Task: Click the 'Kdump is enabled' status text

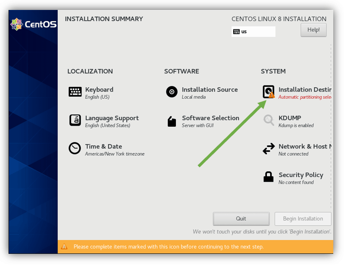Action: pos(296,126)
